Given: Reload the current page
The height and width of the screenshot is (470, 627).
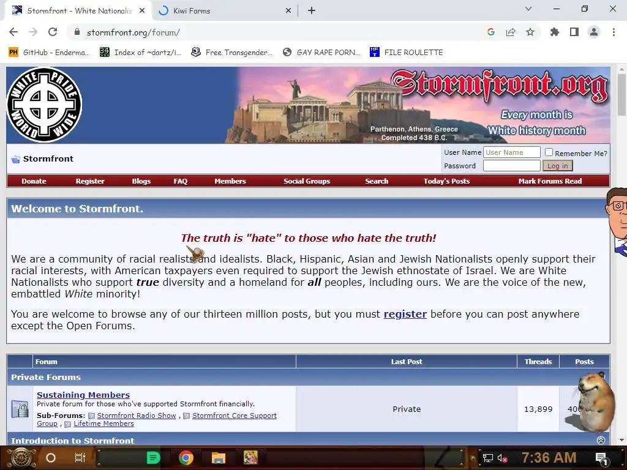Looking at the screenshot, I should (x=53, y=32).
